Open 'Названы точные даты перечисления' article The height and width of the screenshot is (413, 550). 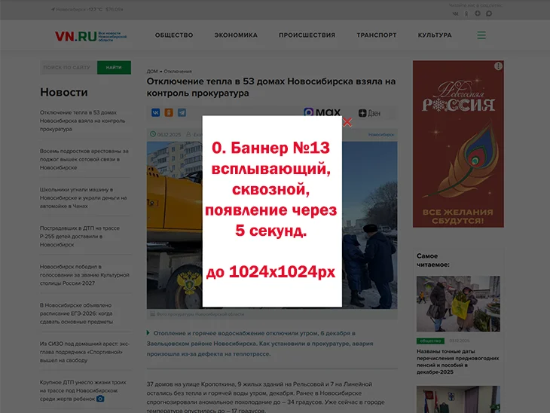point(458,362)
